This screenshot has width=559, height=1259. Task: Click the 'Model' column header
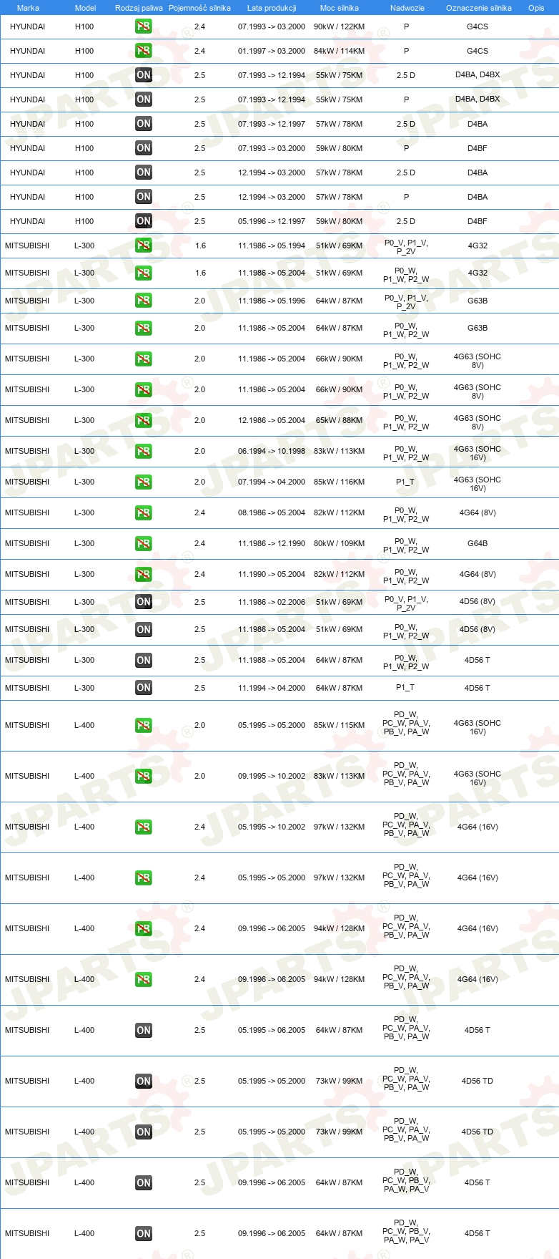click(x=85, y=8)
